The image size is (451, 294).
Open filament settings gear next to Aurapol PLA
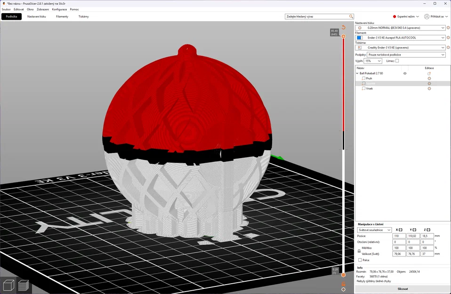pos(448,38)
